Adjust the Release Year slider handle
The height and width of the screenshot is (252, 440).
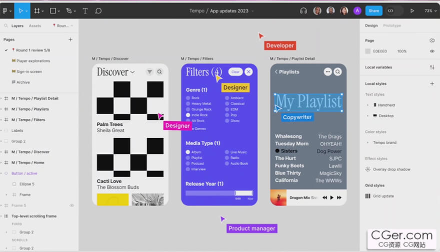[x=235, y=193]
